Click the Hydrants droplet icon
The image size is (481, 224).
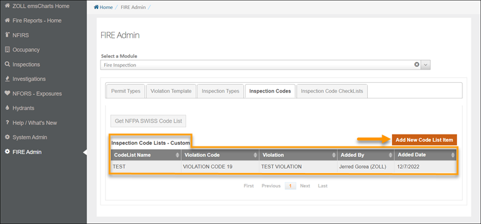coord(8,108)
